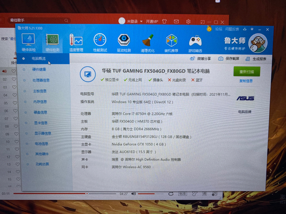Open 装机推荐 software recommendations cube

tap(171, 43)
